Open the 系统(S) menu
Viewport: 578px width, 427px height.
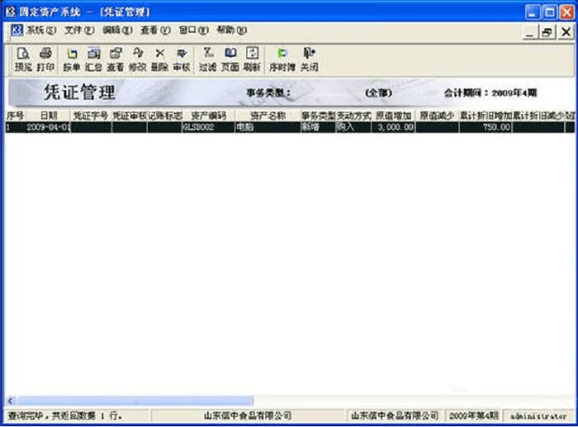pos(41,31)
